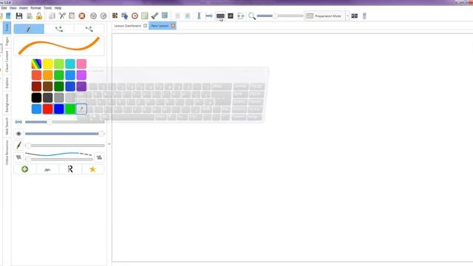Click the green plus add button
This screenshot has height=266, width=473.
24,169
